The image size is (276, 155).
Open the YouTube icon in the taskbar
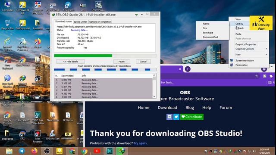[x=97, y=151]
